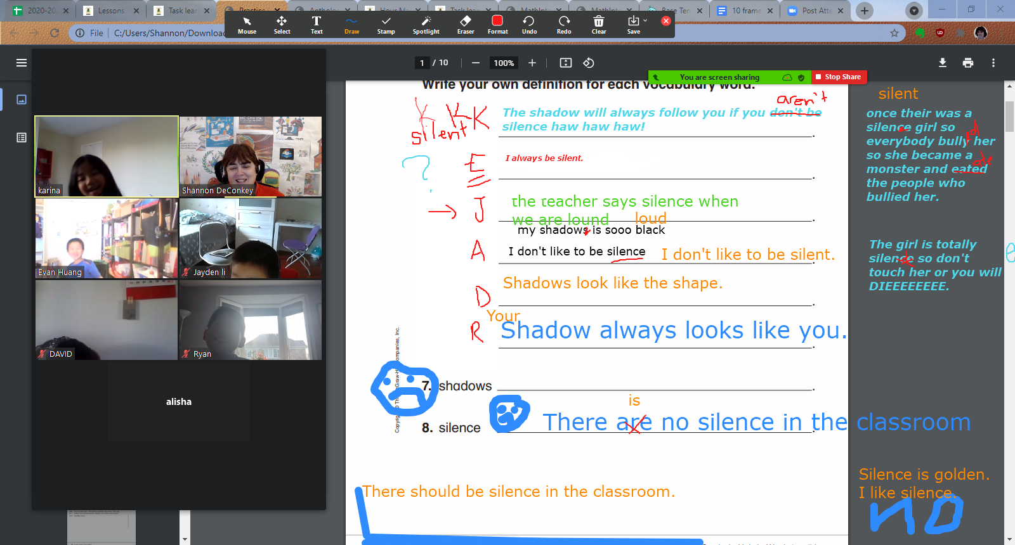Switch to the '2020-20' spreadsheet tab
The height and width of the screenshot is (545, 1015).
(41, 11)
